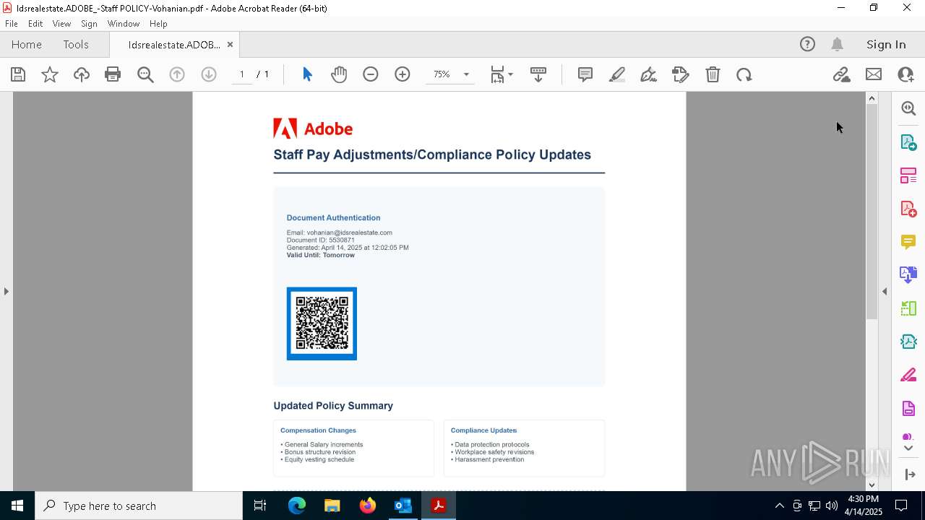The width and height of the screenshot is (925, 520).
Task: Save the file using the floppy disk icon
Action: [x=18, y=74]
